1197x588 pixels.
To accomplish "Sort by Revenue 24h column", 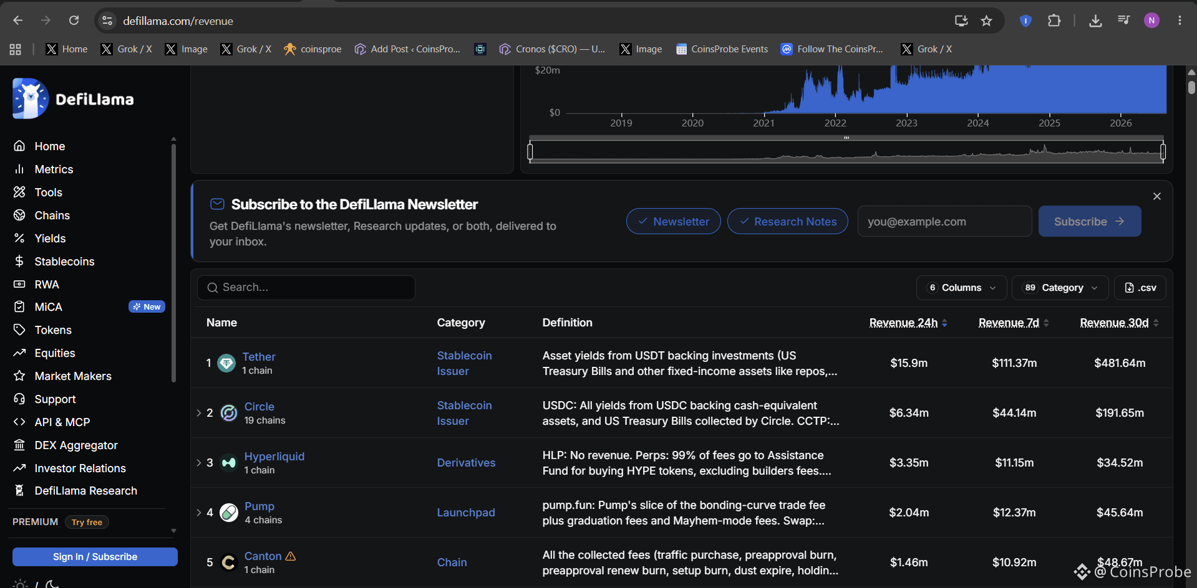I will tap(908, 323).
